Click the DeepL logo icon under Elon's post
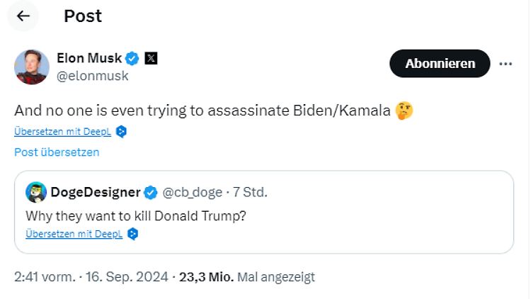Viewport: 531px width, 299px height. coord(121,132)
